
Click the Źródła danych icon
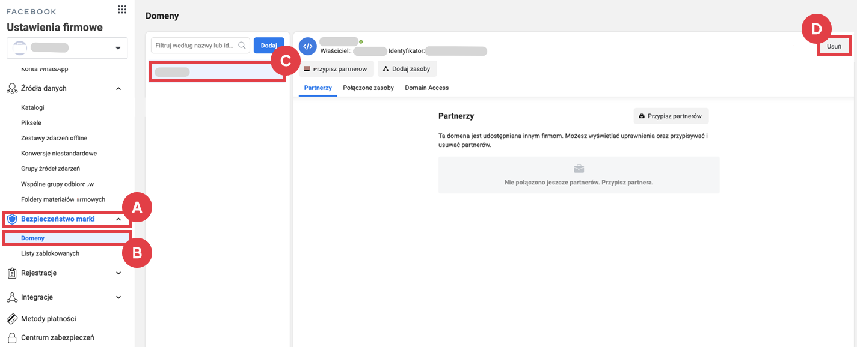click(12, 89)
